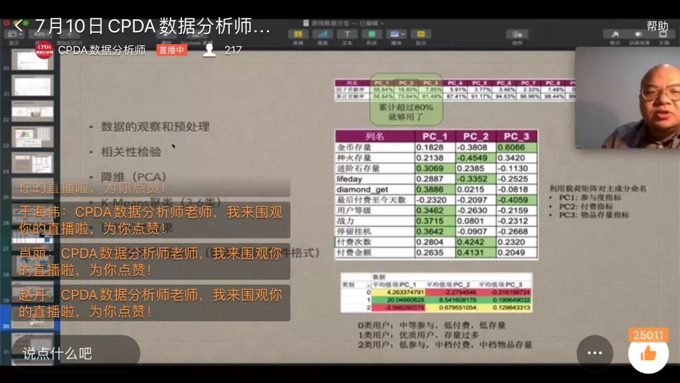
Task: Click the 进阶石存量 row label
Action: 358,168
